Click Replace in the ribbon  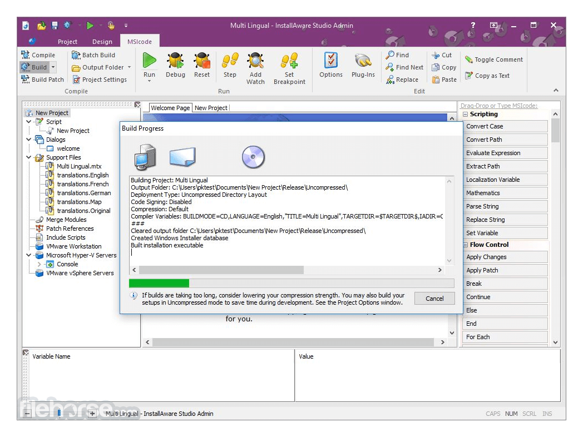point(402,80)
